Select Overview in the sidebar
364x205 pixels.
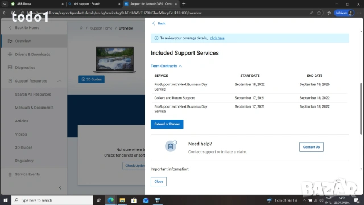pyautogui.click(x=34, y=41)
